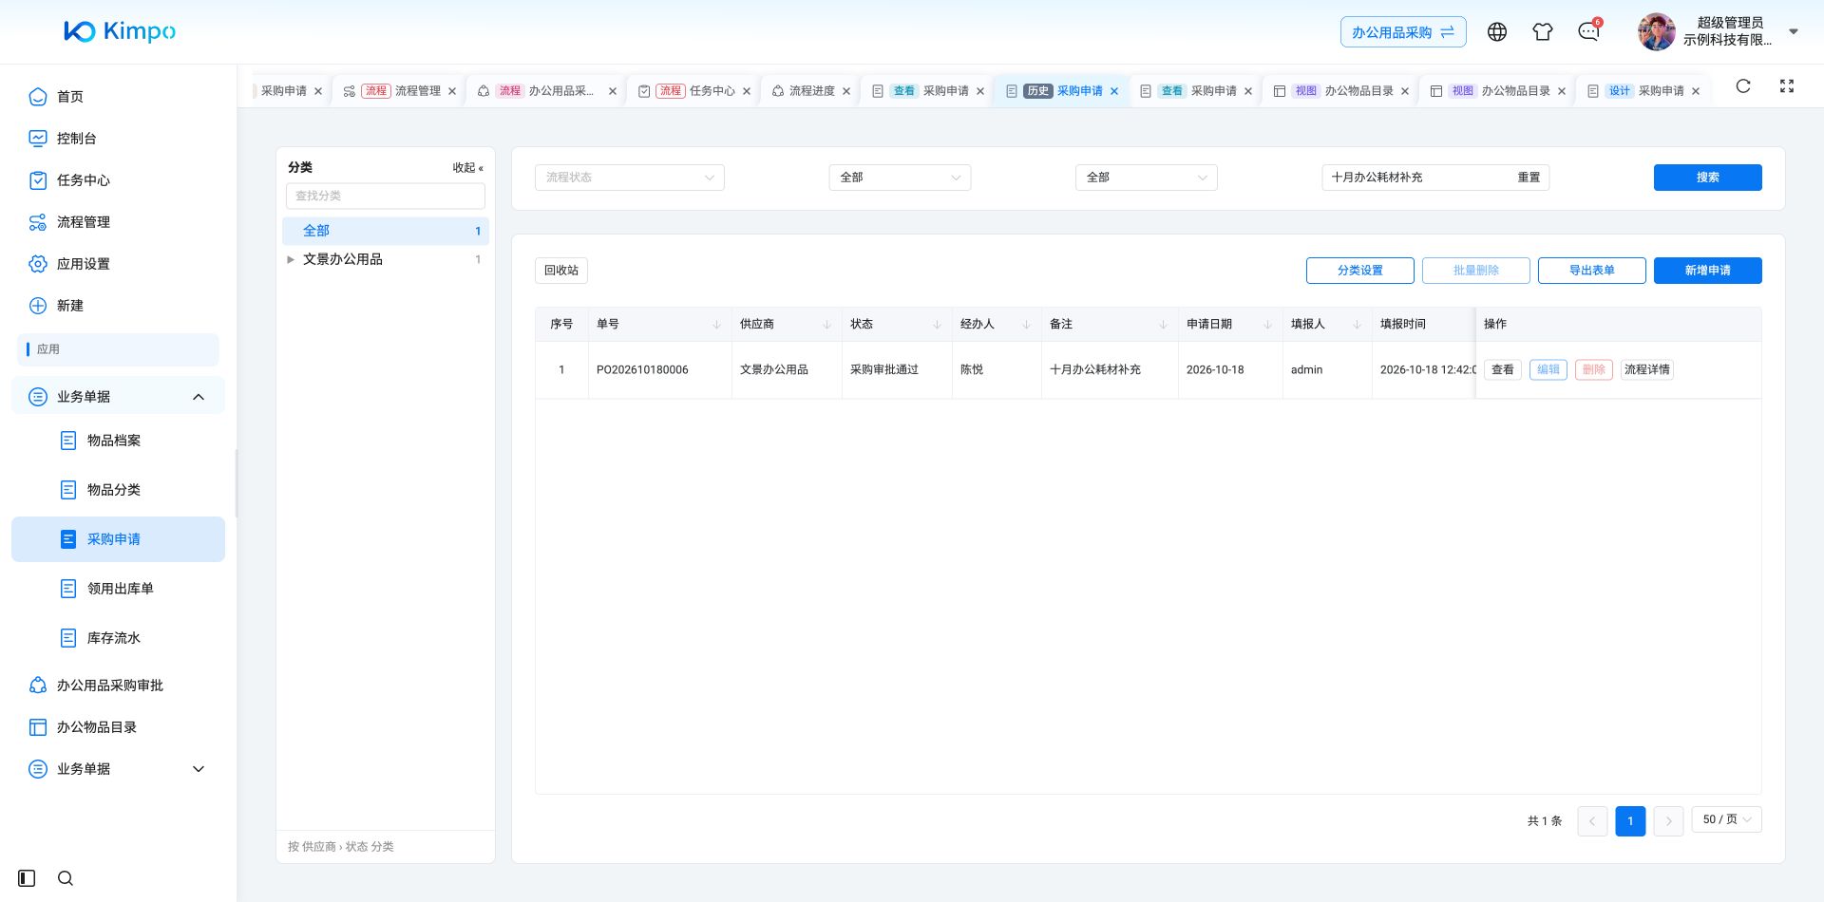
Task: Collapse sidebar with the panel icon
Action: click(x=27, y=878)
